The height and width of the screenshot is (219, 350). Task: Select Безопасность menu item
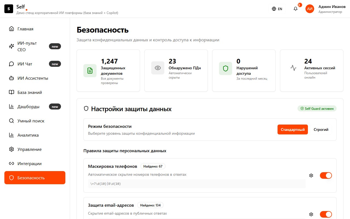(35, 178)
